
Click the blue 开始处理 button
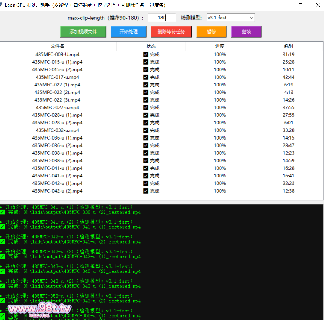[x=129, y=32]
